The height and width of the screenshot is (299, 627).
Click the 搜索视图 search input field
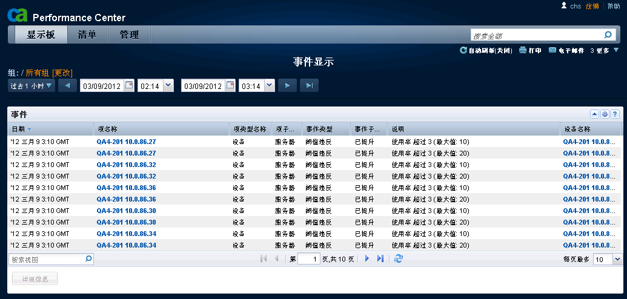pos(47,260)
